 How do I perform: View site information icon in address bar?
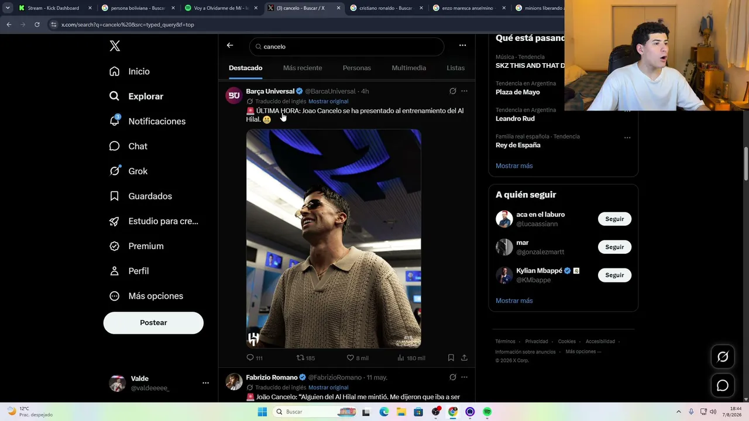click(54, 25)
